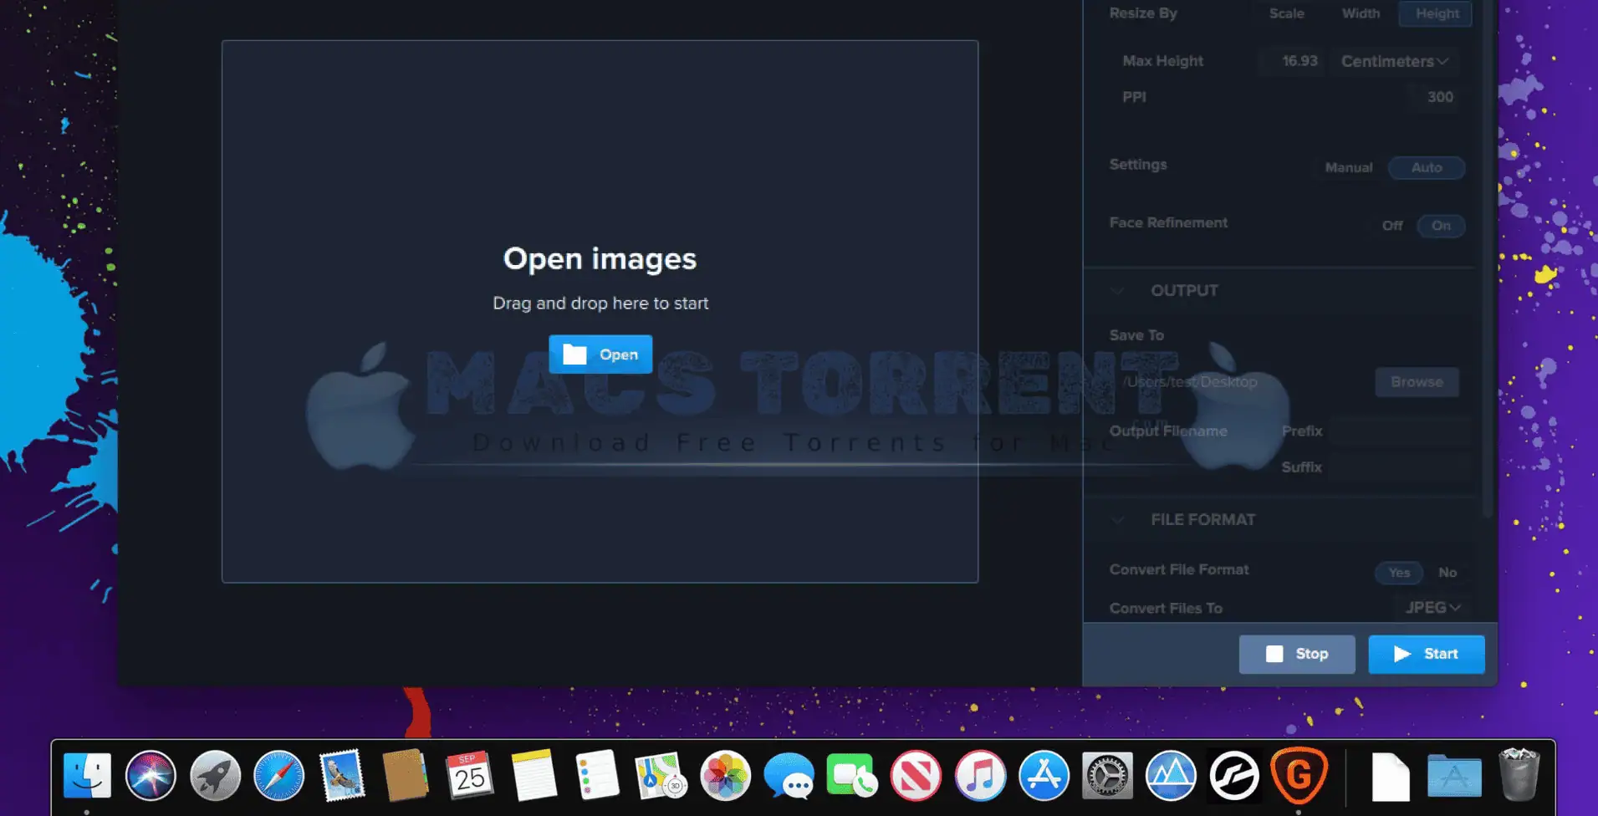The height and width of the screenshot is (816, 1598).
Task: Open the black swirl app icon in dock
Action: [x=1235, y=776]
